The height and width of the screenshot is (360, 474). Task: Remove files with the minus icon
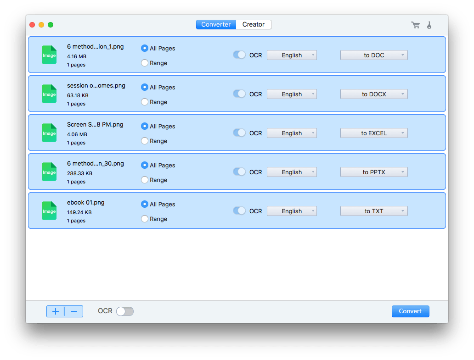click(x=74, y=311)
